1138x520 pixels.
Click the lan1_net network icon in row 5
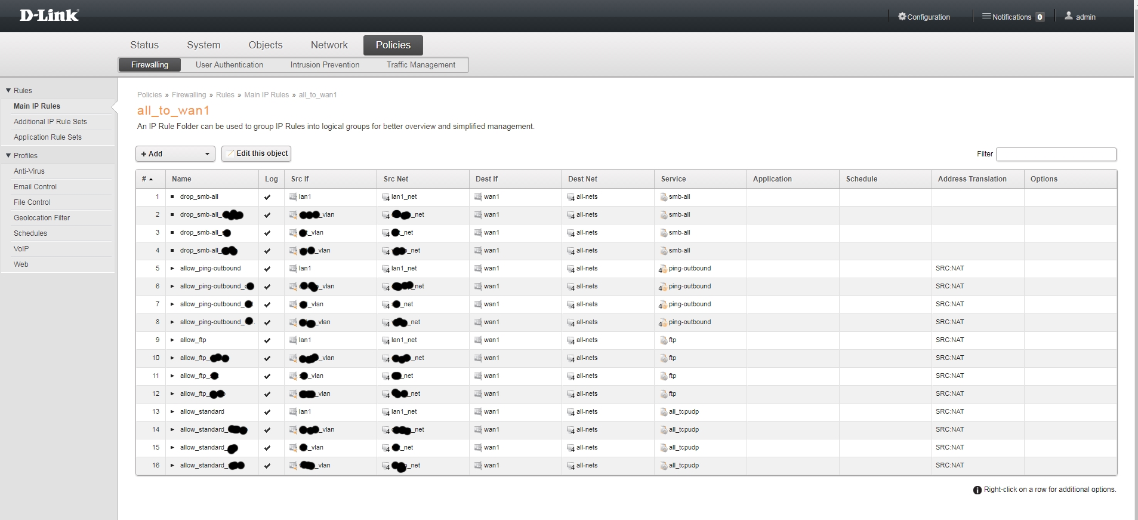coord(386,269)
